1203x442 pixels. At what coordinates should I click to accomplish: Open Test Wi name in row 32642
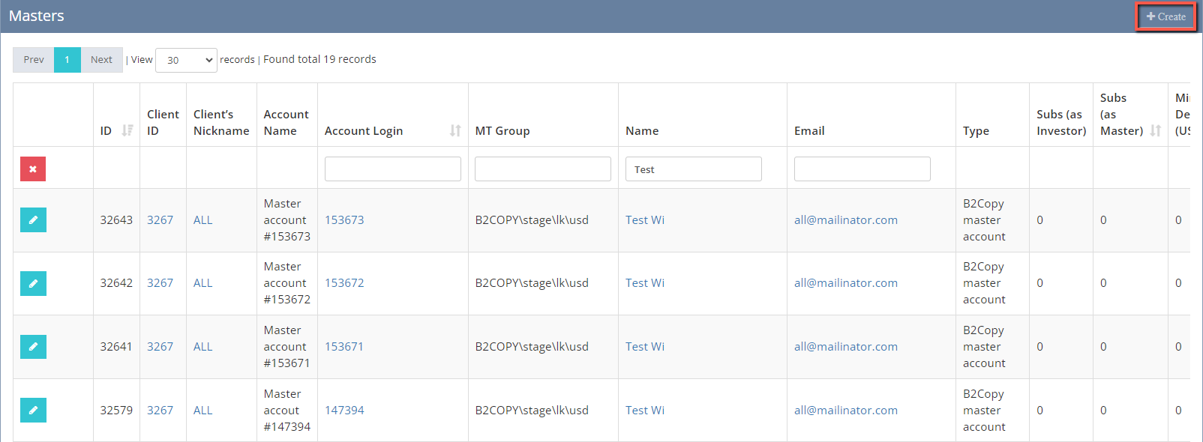click(645, 283)
